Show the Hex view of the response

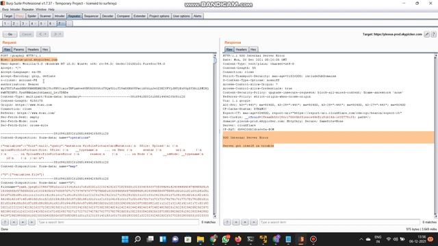click(253, 49)
